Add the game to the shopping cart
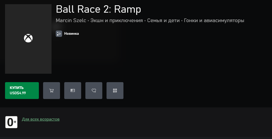 (x=52, y=91)
